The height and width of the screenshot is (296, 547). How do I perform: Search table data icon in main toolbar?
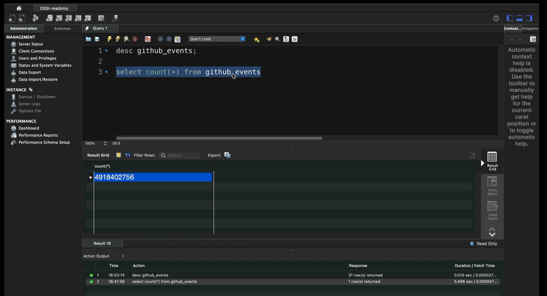tap(101, 18)
